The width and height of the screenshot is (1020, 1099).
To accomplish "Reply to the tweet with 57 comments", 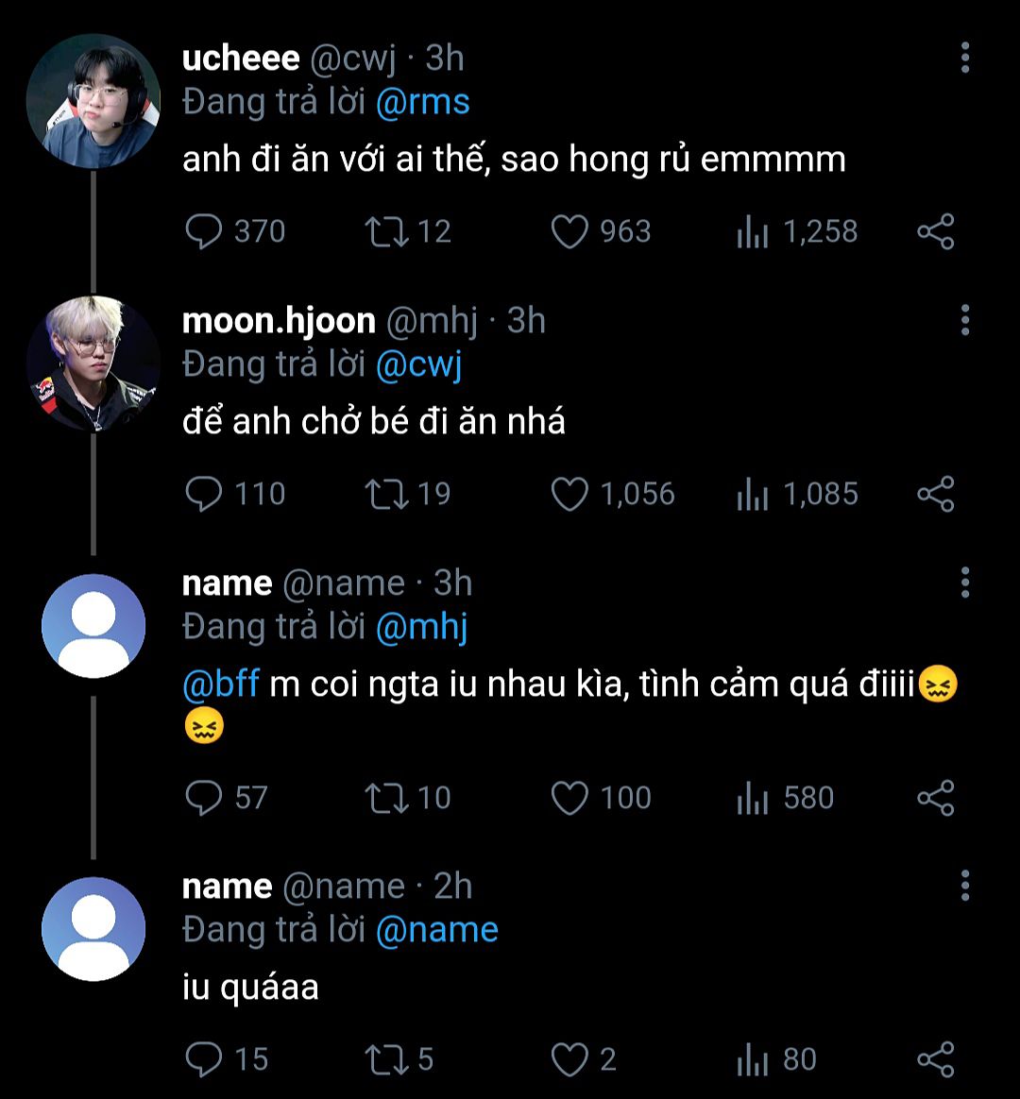I will click(204, 798).
